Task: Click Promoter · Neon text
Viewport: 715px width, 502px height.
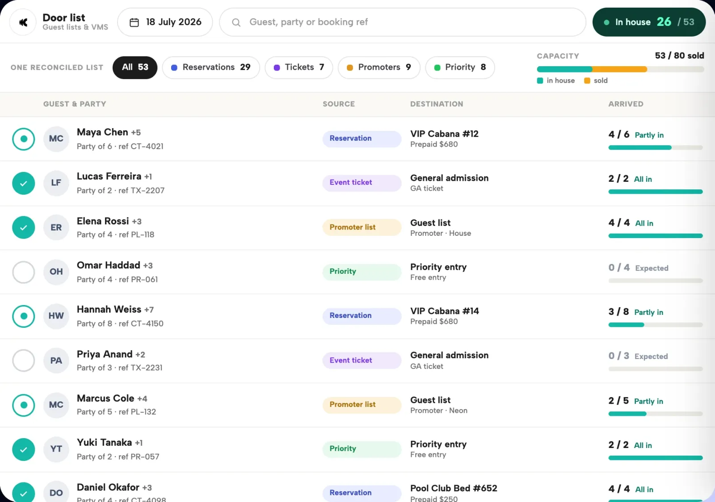Action: pos(439,411)
